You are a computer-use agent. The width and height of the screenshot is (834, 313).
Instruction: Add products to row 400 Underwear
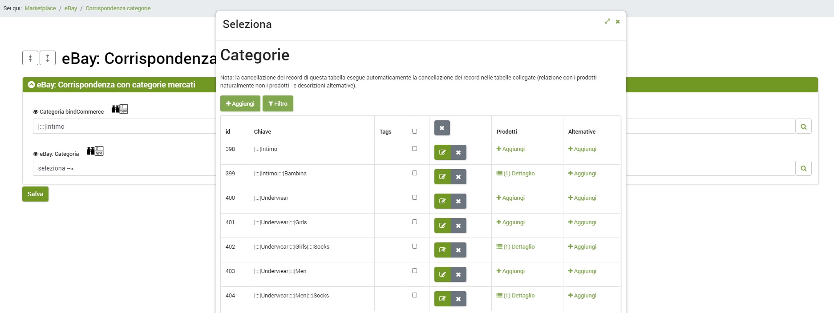coord(510,198)
